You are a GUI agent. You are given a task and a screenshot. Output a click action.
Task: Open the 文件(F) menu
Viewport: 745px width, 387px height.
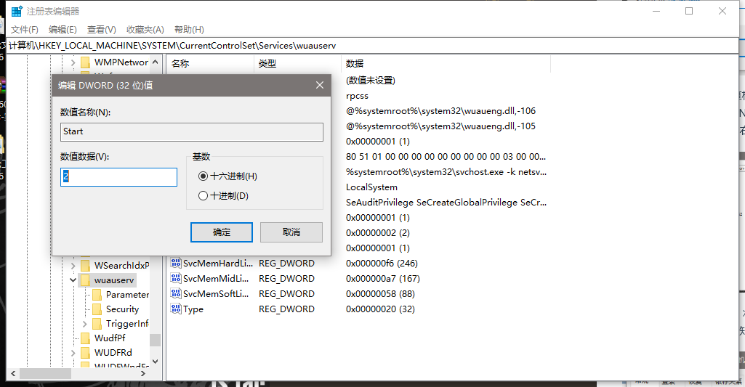pos(24,30)
